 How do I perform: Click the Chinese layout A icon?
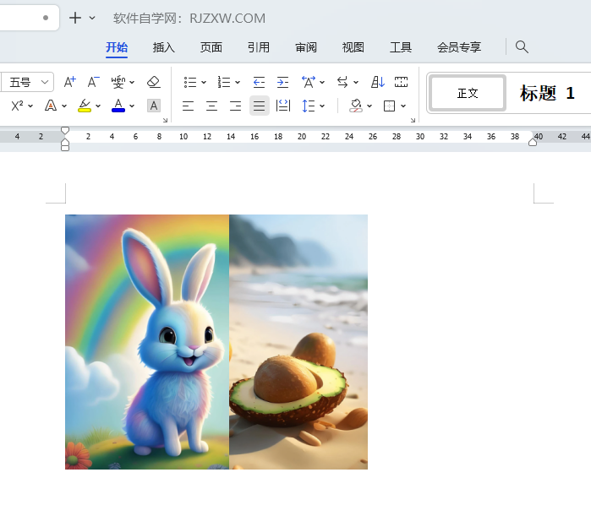pyautogui.click(x=309, y=82)
